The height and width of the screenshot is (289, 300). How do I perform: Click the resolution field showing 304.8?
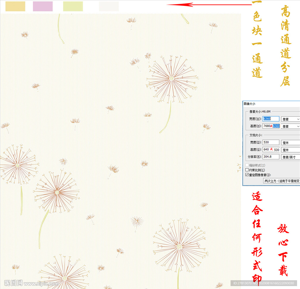pyautogui.click(x=271, y=157)
